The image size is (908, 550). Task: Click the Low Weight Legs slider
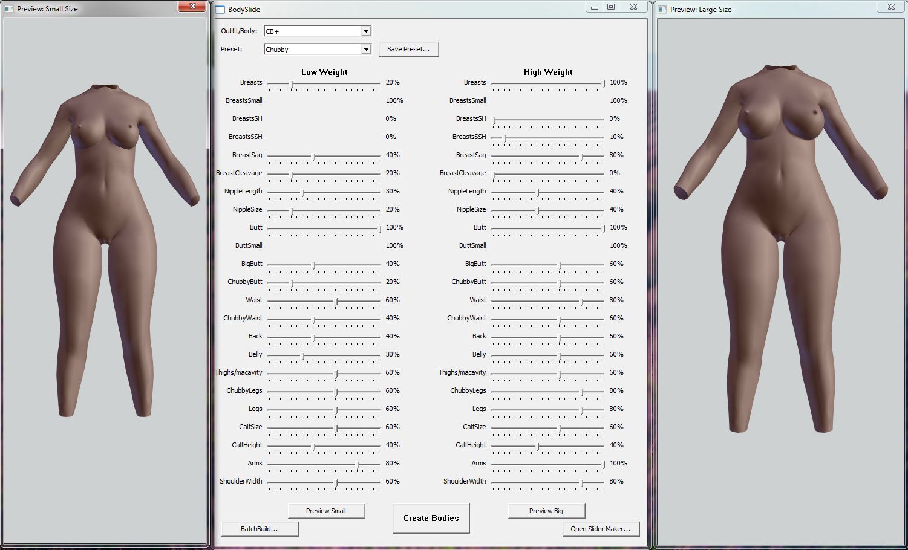(x=324, y=412)
